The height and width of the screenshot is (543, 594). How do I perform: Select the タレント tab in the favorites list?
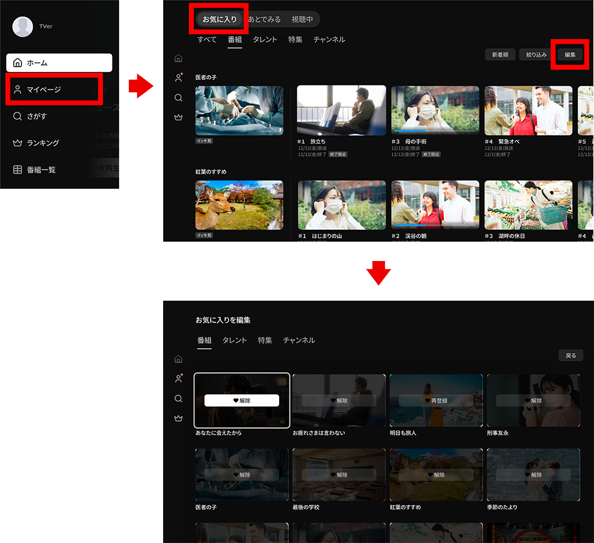click(265, 39)
